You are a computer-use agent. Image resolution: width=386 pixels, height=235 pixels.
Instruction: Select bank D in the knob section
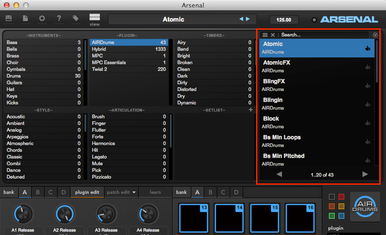pos(63,192)
